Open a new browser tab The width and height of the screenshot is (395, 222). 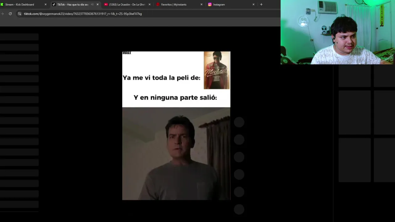[x=261, y=5]
